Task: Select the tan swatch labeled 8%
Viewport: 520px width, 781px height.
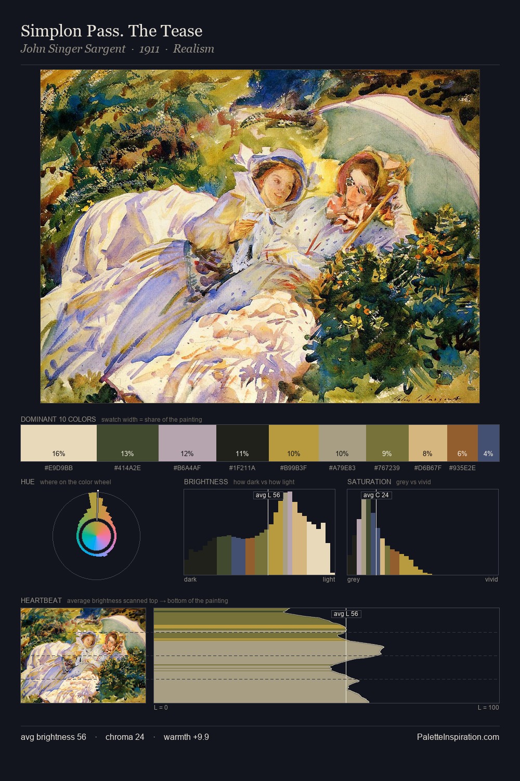Action: [x=428, y=443]
